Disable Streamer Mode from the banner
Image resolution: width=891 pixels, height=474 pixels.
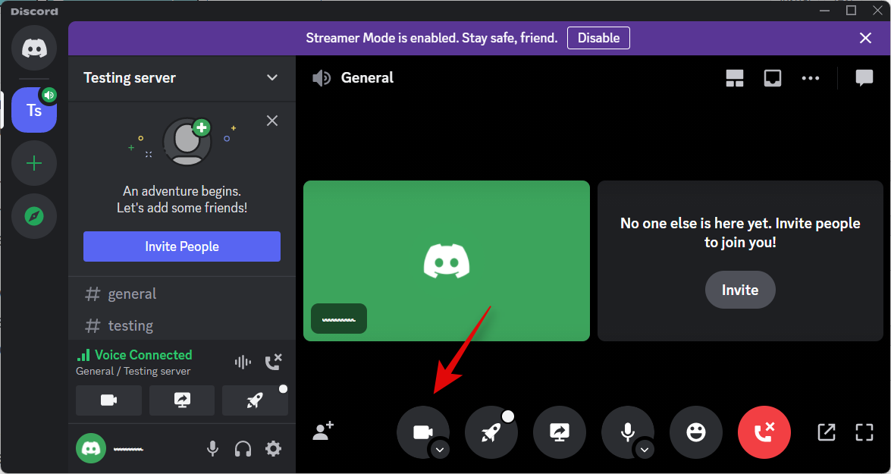[x=598, y=38]
